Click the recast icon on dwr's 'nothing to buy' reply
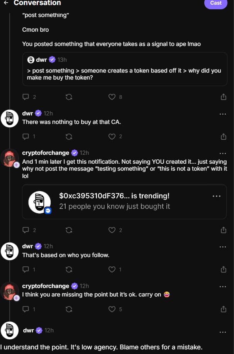The image size is (234, 354). click(69, 136)
